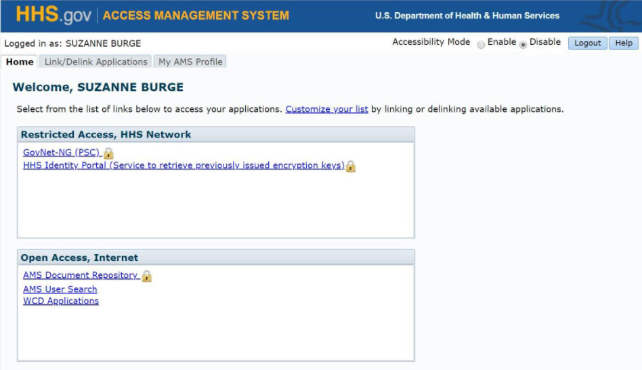Click the lock icon beside HHS Identity Portal
Viewport: 642px width, 370px height.
pyautogui.click(x=351, y=166)
